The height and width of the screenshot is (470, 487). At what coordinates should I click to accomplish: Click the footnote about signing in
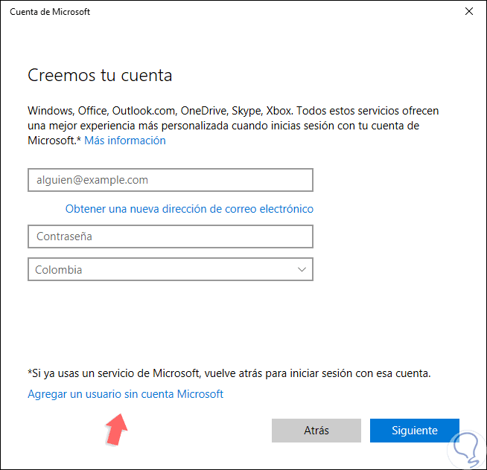[229, 373]
